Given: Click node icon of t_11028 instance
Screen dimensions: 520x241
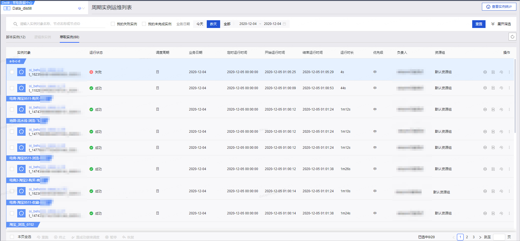Looking at the screenshot, I should click(21, 88).
